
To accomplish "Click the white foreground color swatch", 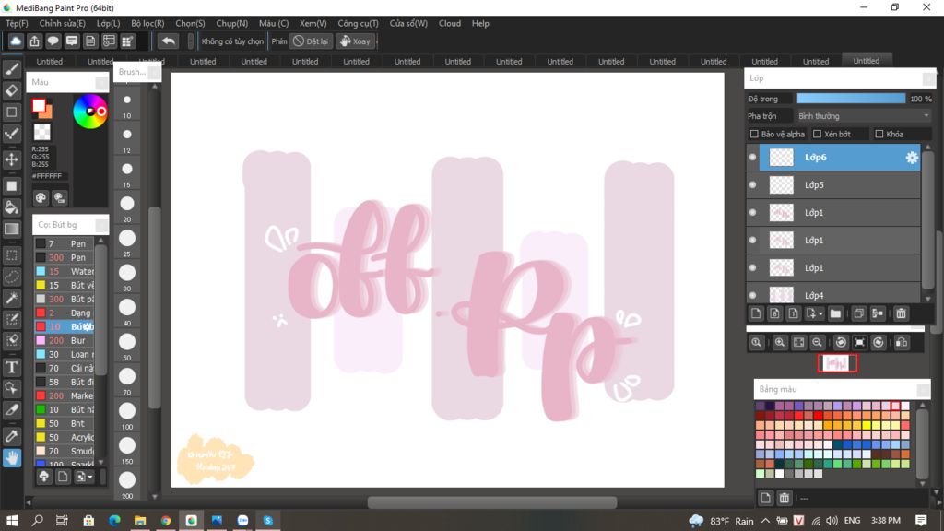I will [39, 105].
